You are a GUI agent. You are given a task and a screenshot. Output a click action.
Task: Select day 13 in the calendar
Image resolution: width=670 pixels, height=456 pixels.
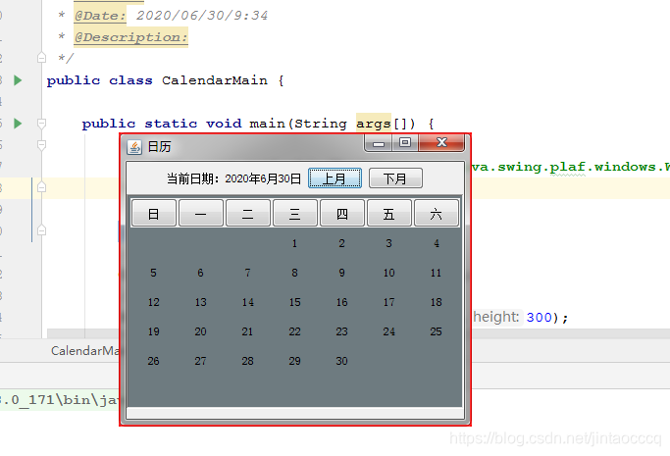200,302
